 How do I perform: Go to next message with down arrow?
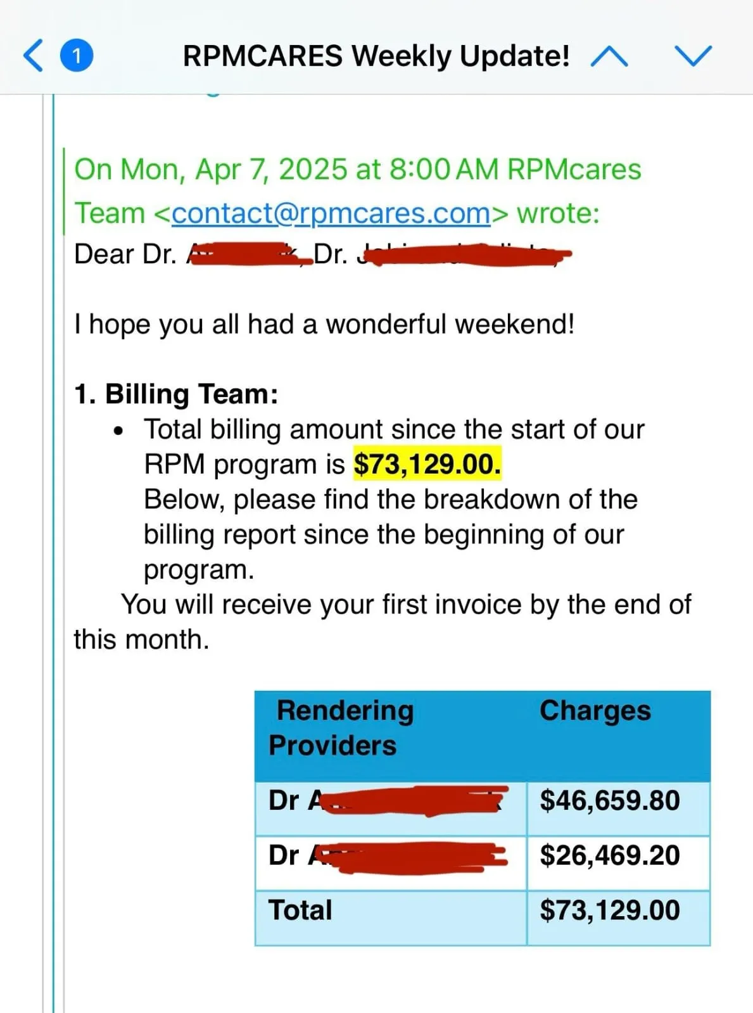693,56
